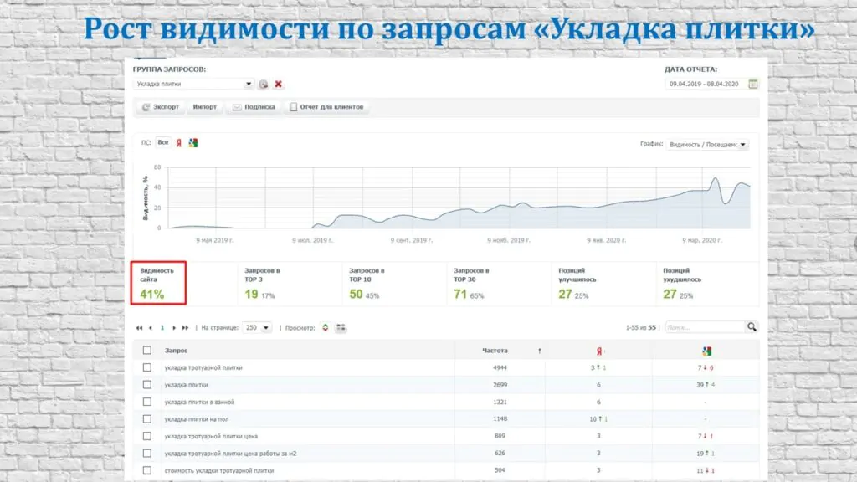Click query text укладка плитки на пол
857x482 pixels.
tap(197, 419)
